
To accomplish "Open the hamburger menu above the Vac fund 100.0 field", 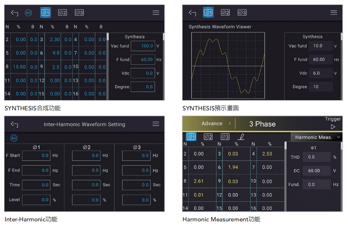I will click(x=156, y=13).
